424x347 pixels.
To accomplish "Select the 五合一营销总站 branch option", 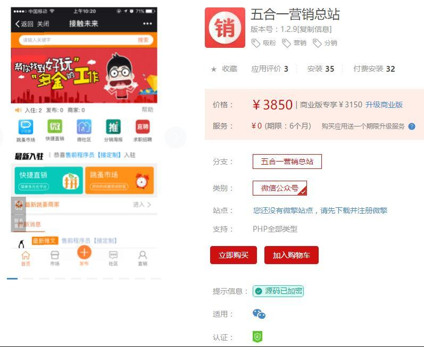I will 287,162.
